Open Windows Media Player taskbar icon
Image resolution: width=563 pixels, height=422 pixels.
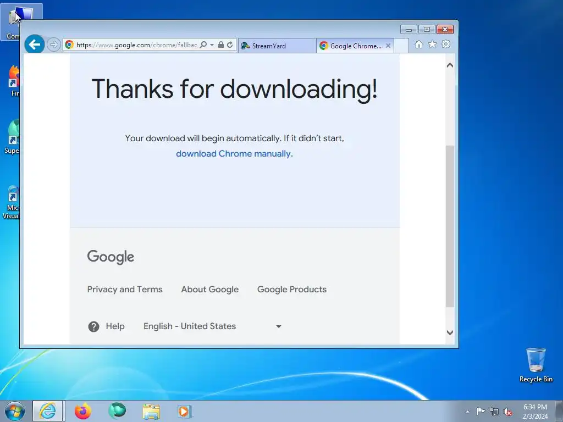185,411
